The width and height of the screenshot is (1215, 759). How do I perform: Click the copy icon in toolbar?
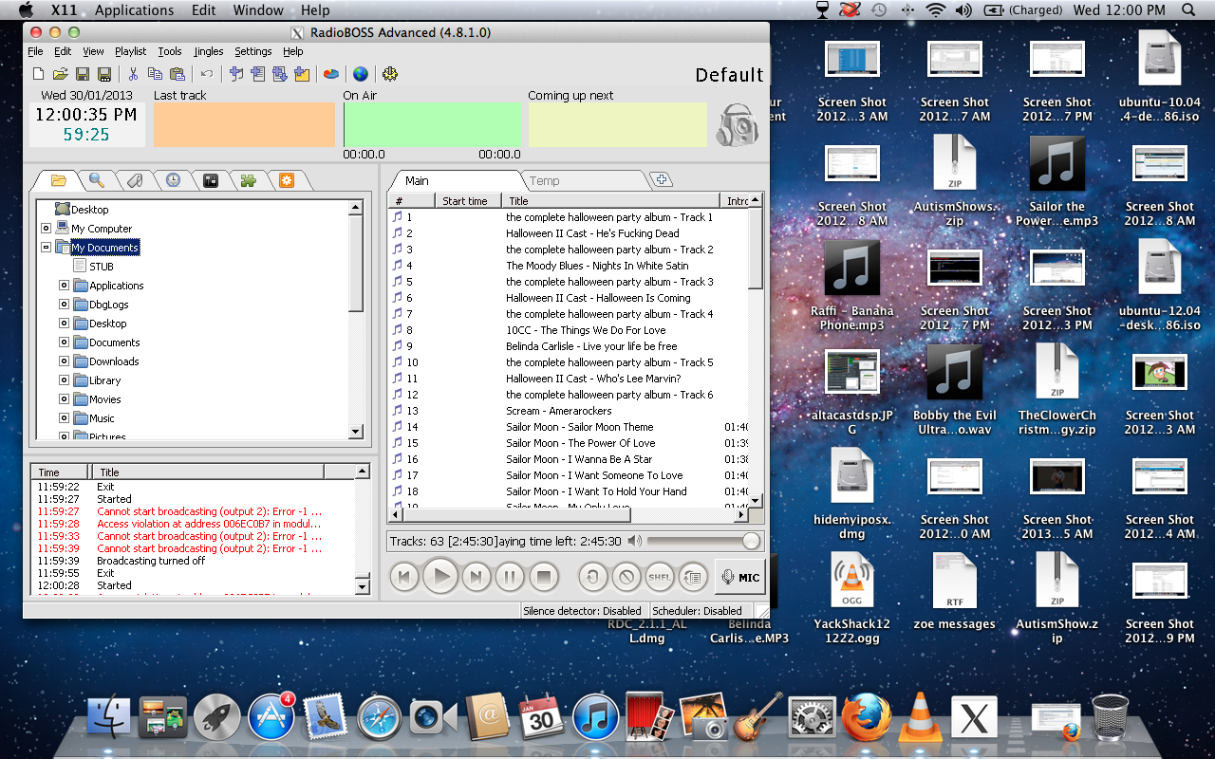point(156,74)
